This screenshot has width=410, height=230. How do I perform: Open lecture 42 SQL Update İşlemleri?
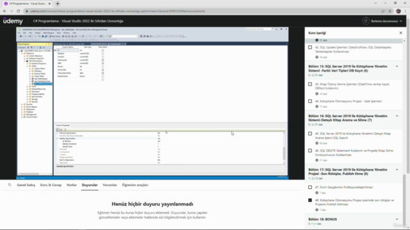(x=353, y=50)
